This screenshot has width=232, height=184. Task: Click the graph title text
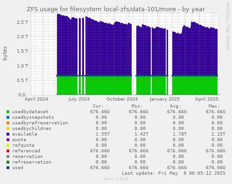click(116, 9)
